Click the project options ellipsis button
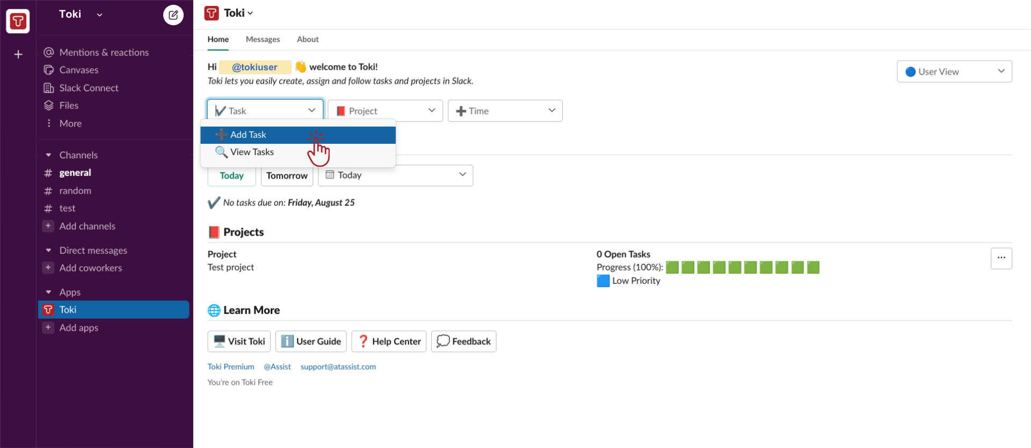The image size is (1031, 448). [x=1001, y=258]
